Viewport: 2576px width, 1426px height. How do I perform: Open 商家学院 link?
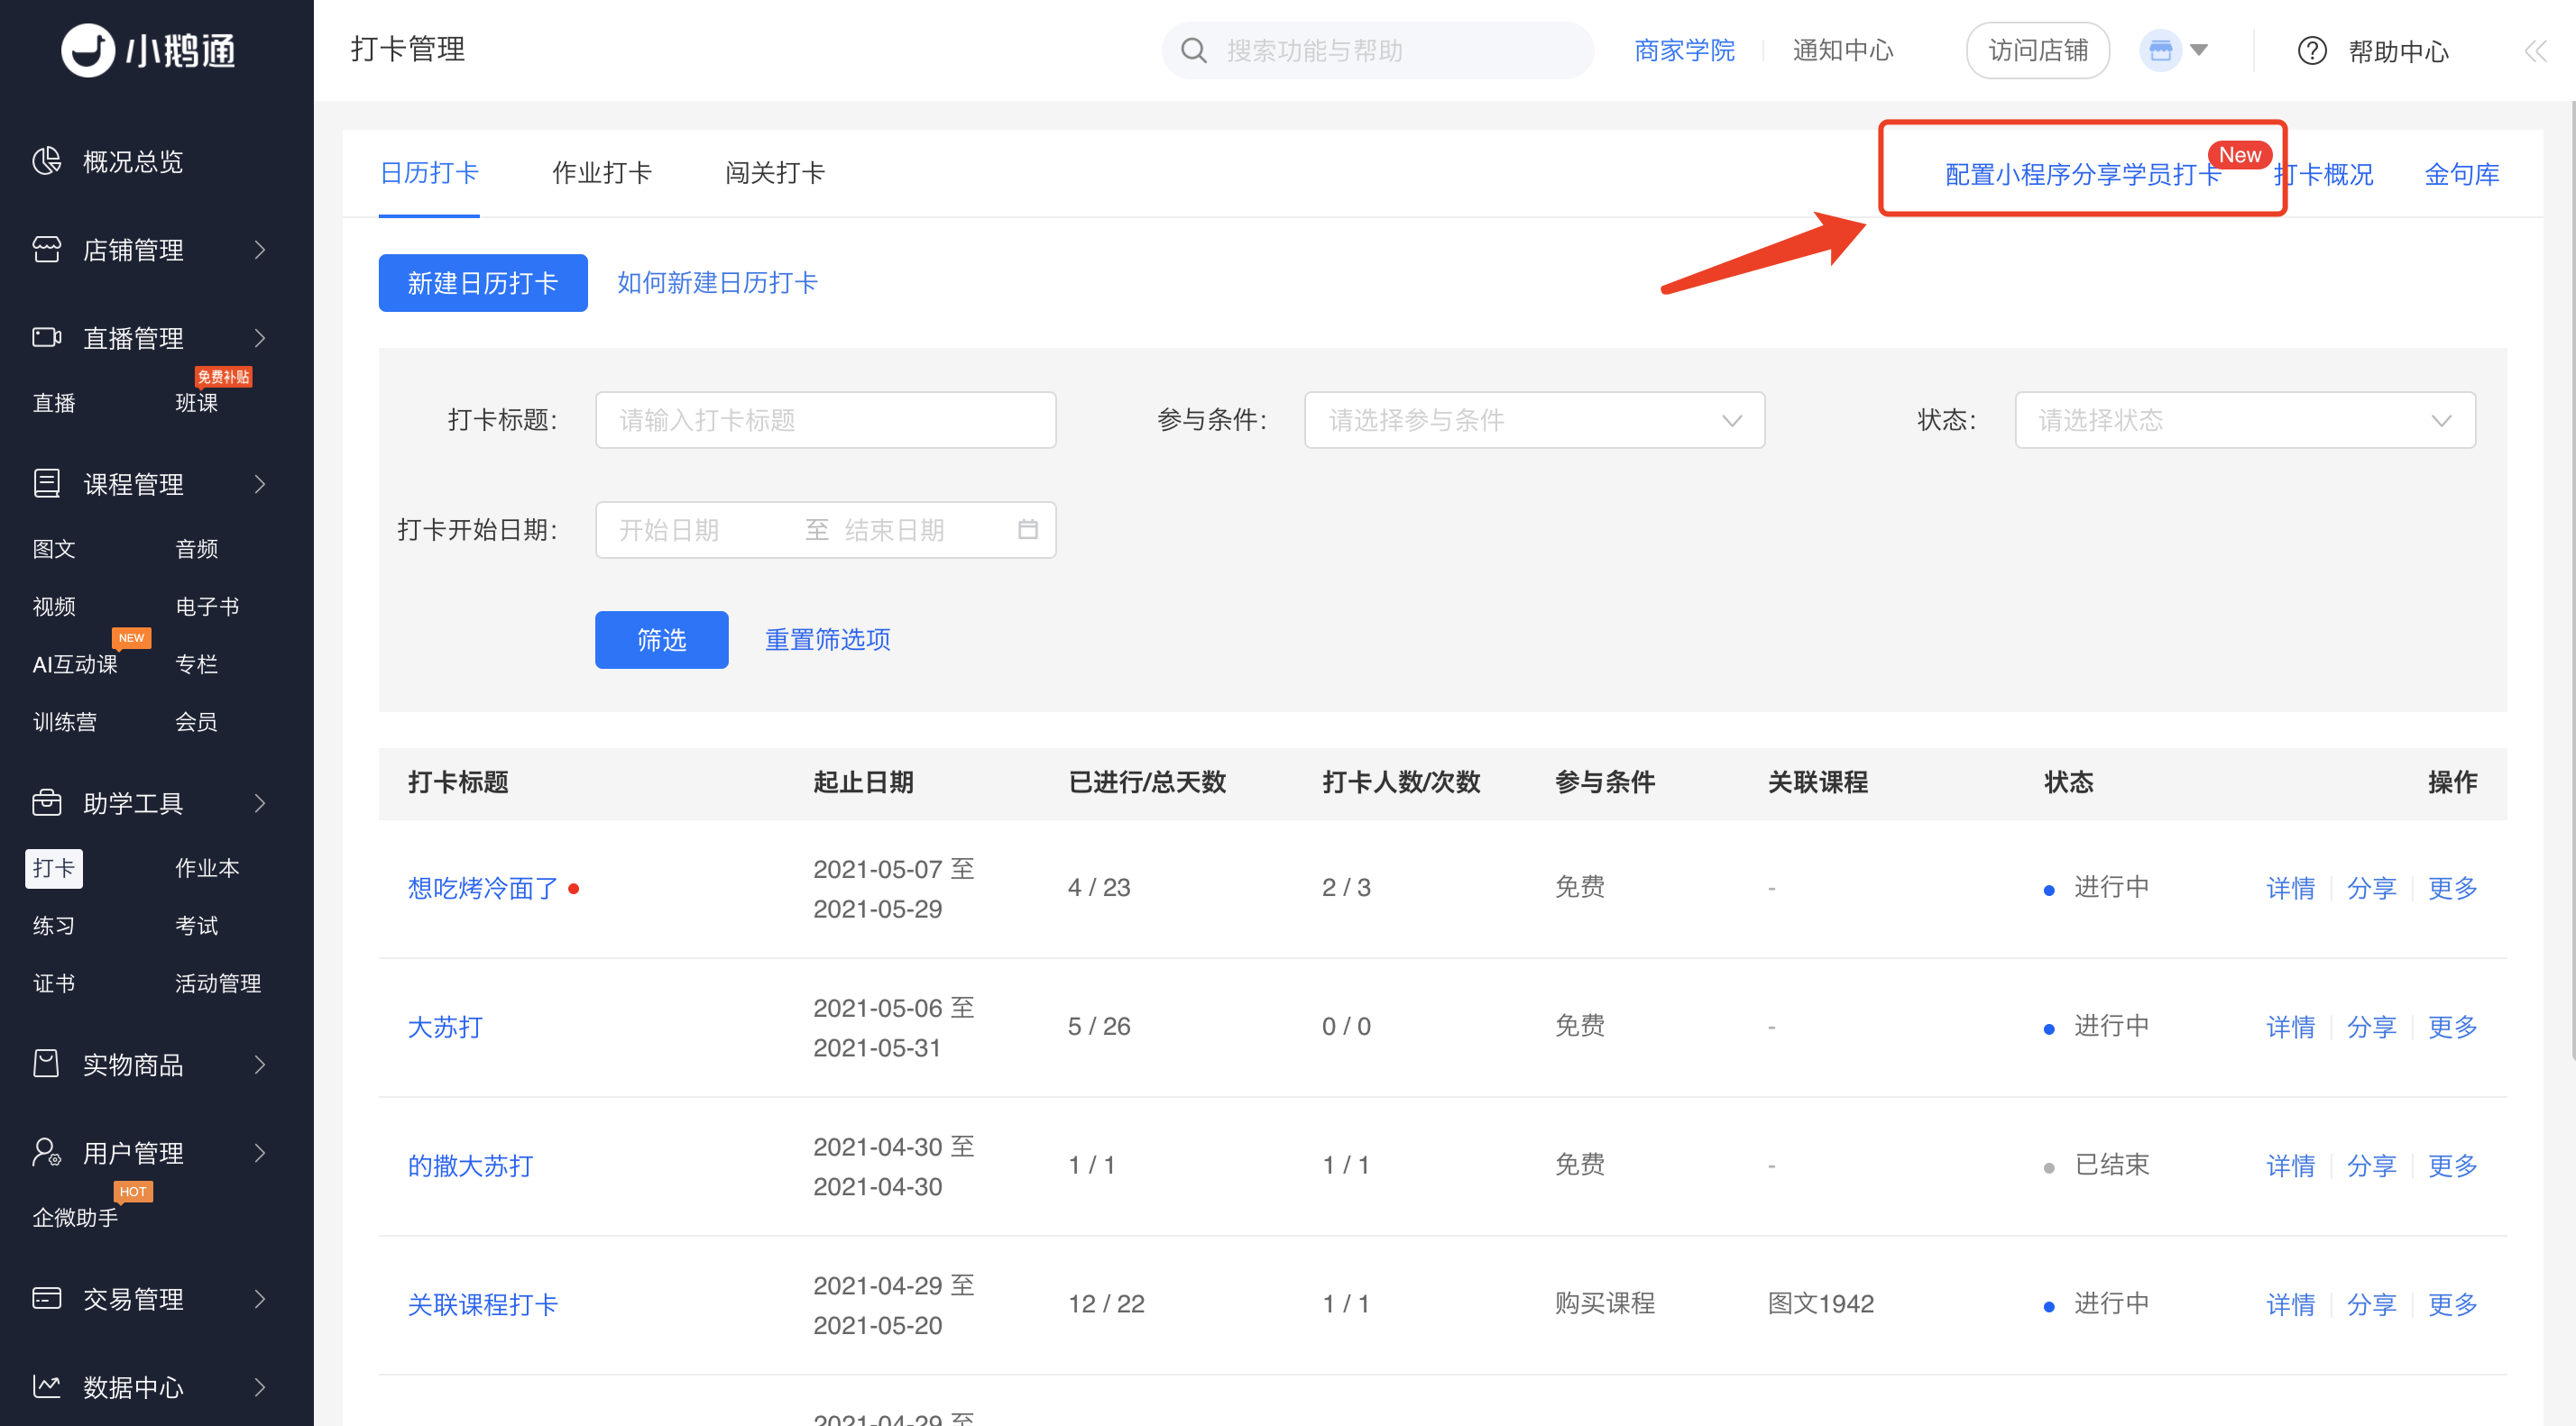tap(1684, 50)
